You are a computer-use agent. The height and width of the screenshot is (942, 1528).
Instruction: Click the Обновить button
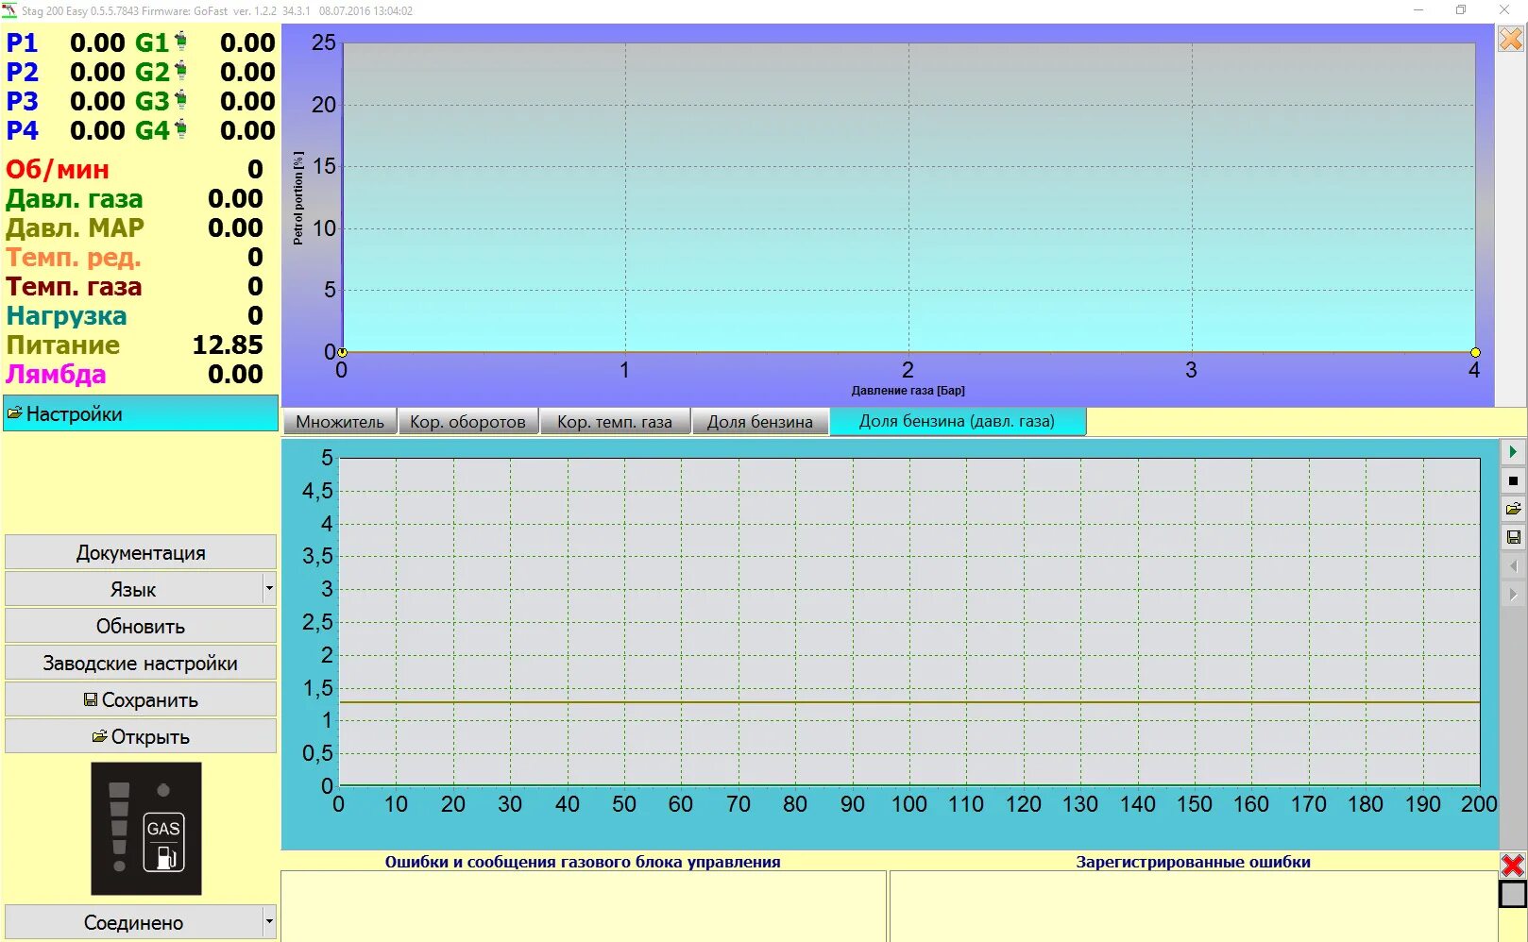click(x=141, y=626)
